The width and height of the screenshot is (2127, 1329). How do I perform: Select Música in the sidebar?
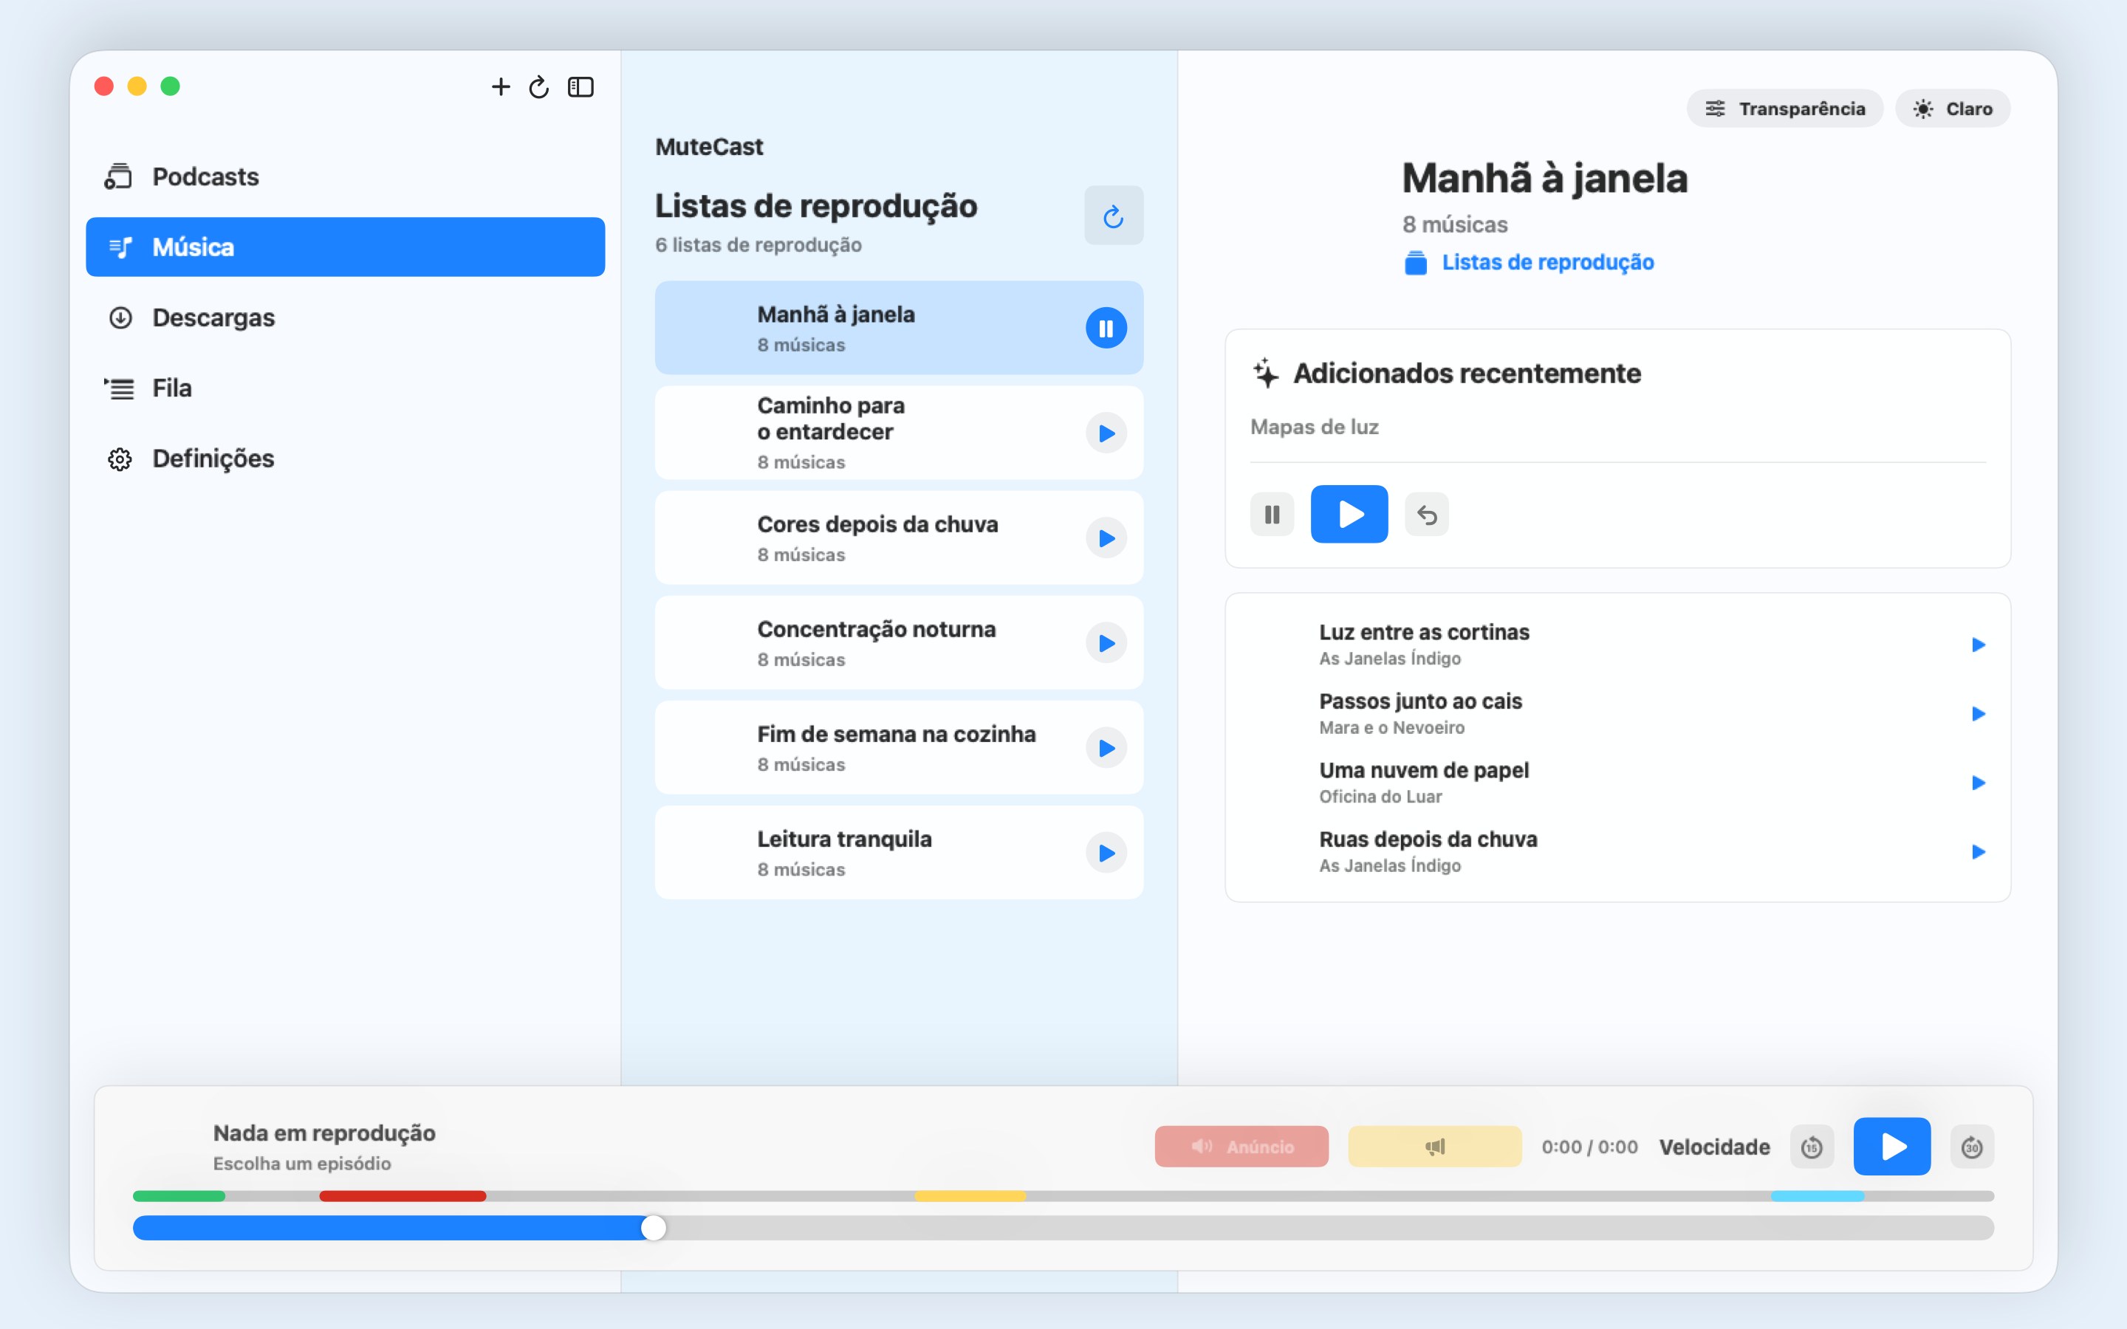(346, 247)
